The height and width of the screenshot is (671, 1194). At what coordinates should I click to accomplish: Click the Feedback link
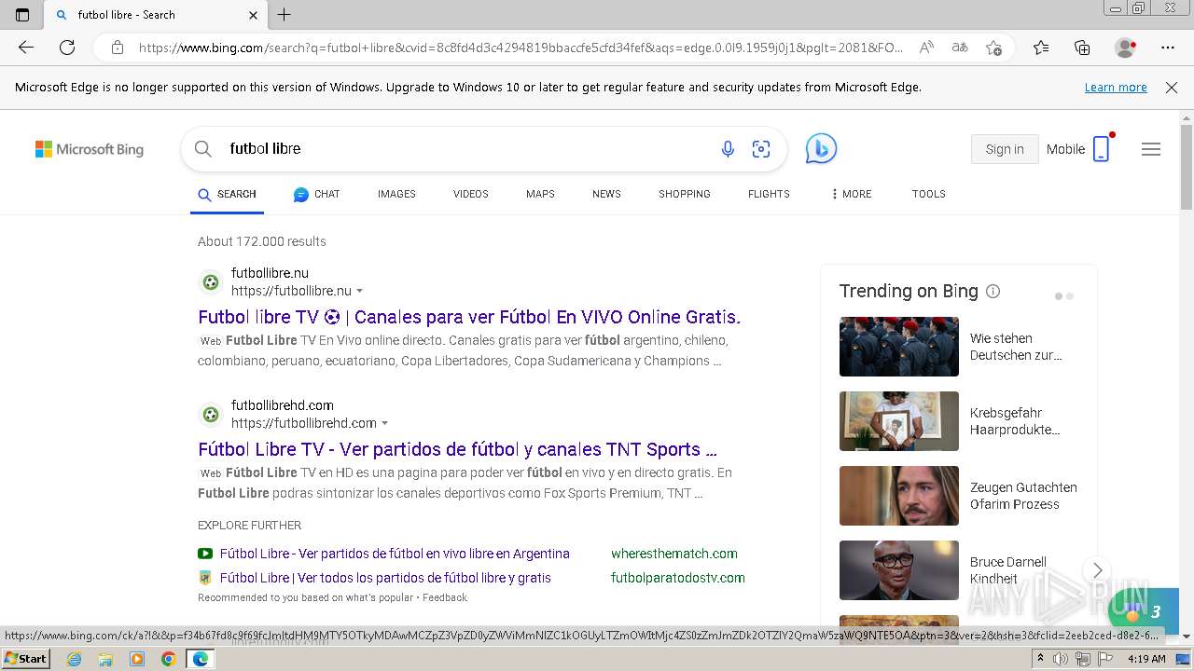[x=445, y=597]
